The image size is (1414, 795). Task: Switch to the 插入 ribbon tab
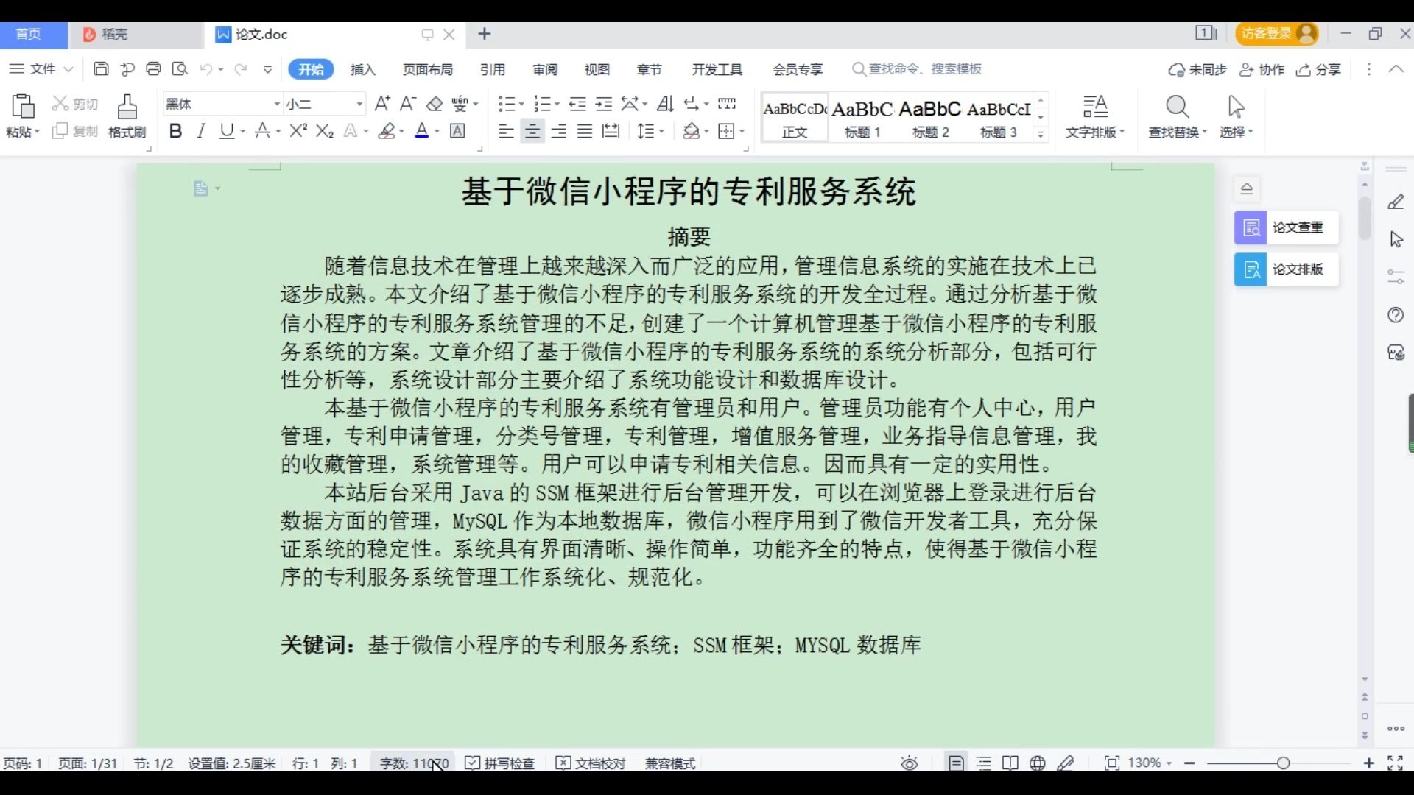(x=363, y=69)
